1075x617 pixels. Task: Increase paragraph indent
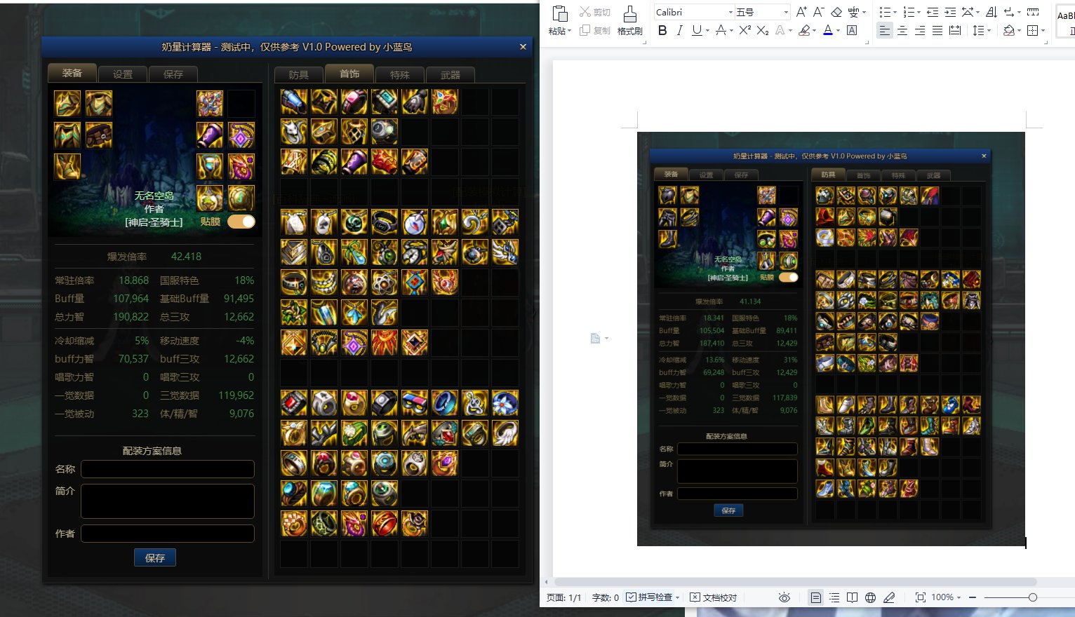tap(950, 12)
